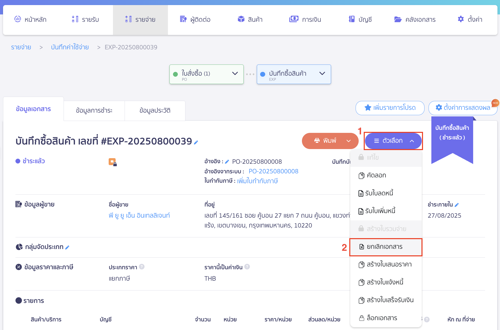Screen dimensions: 500x330
Task: Click pencil icon beside document number EXP-20250800039
Action: point(196,142)
